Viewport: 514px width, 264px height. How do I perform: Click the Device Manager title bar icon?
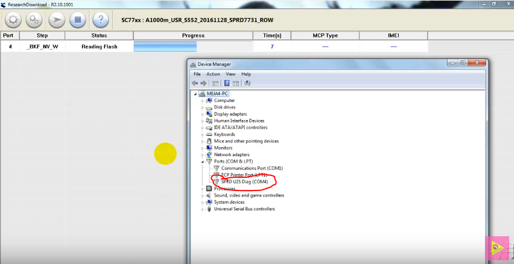[x=193, y=64]
